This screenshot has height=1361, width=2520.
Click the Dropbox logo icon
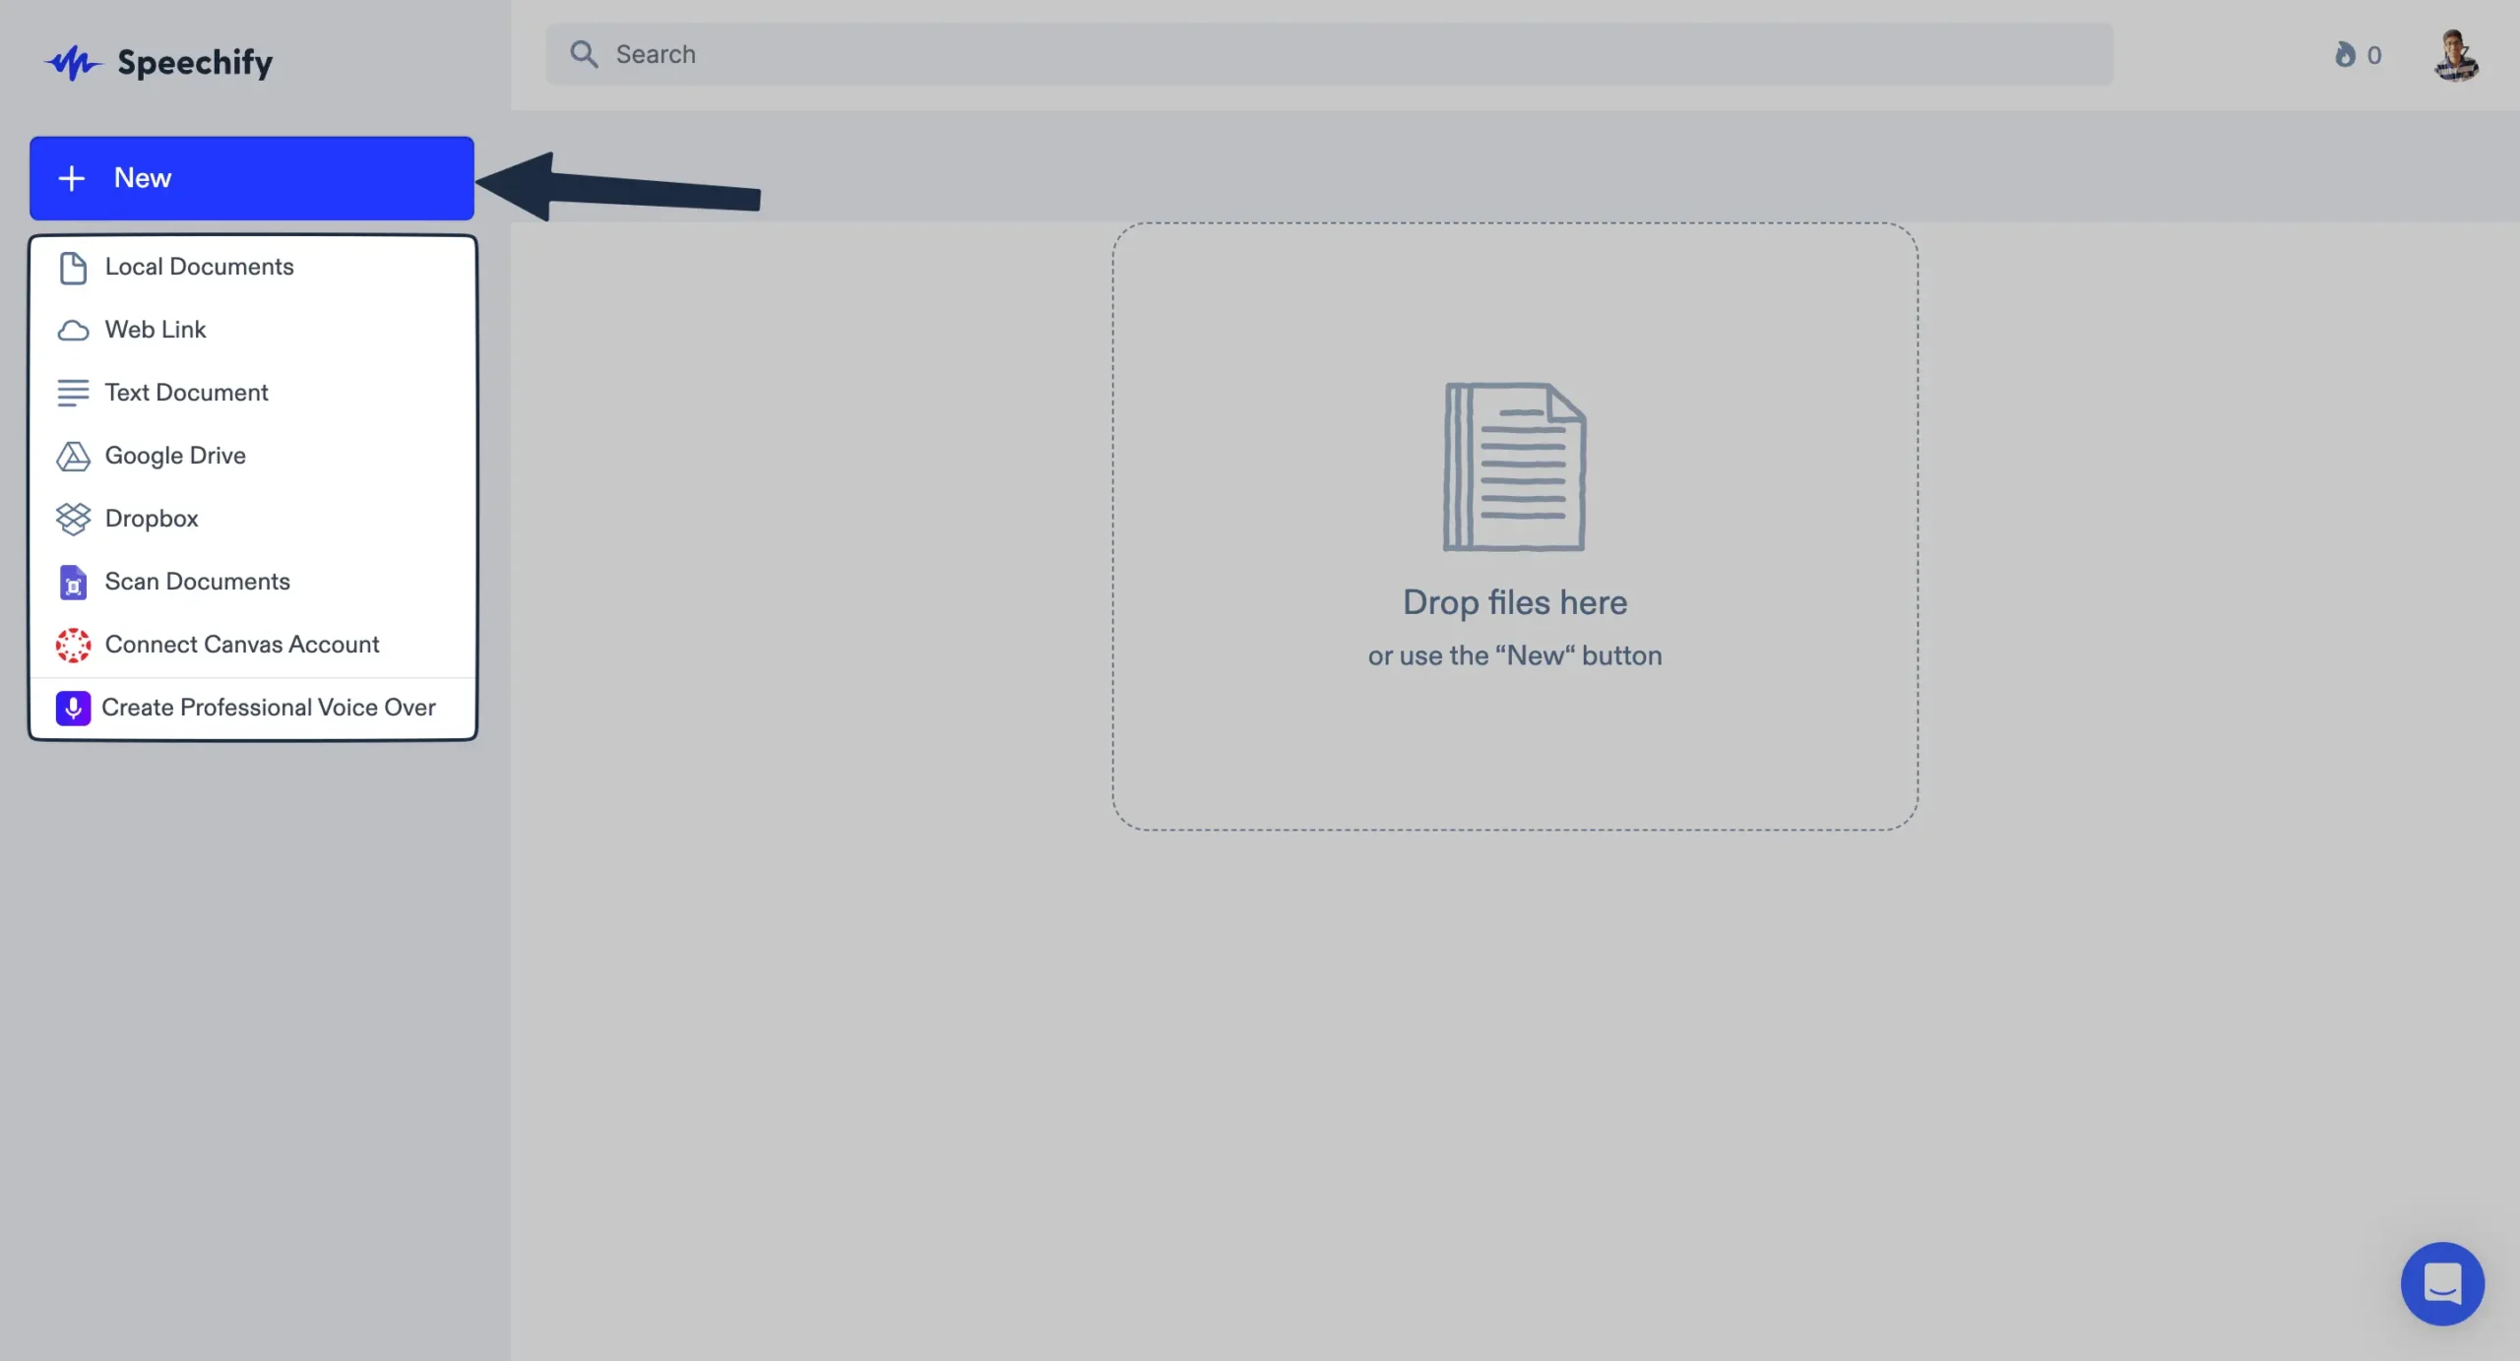tap(73, 519)
